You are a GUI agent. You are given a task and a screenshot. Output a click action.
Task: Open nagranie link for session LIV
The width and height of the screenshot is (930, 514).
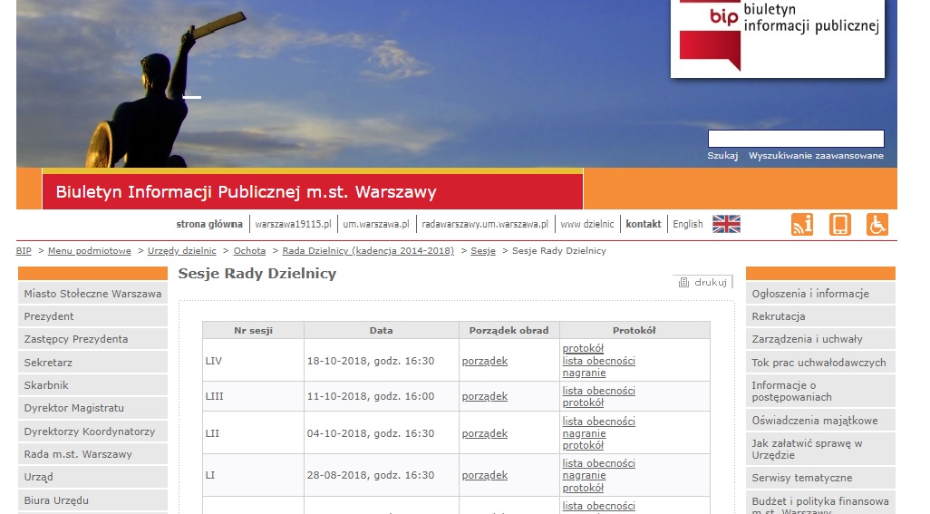click(x=585, y=373)
